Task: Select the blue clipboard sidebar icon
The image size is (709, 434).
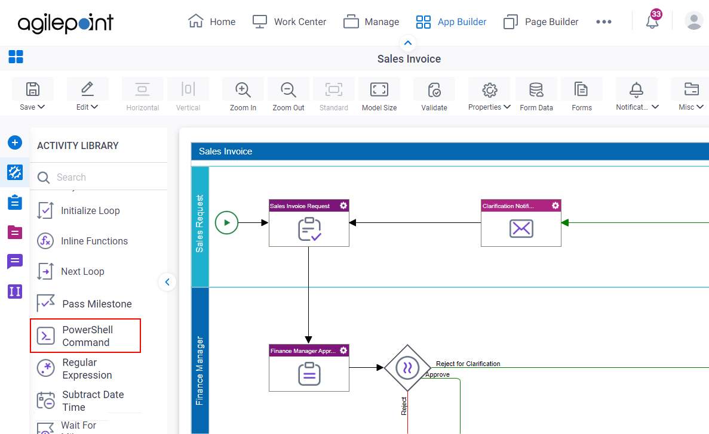Action: (x=15, y=202)
